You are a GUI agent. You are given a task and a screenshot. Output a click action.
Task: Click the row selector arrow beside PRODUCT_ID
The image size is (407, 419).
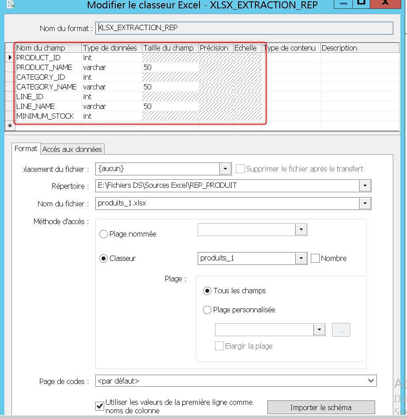pos(10,58)
